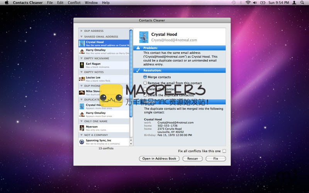Click Crystal Hood's dolphin avatar in detail pane
The height and width of the screenshot is (193, 309).
(144, 37)
